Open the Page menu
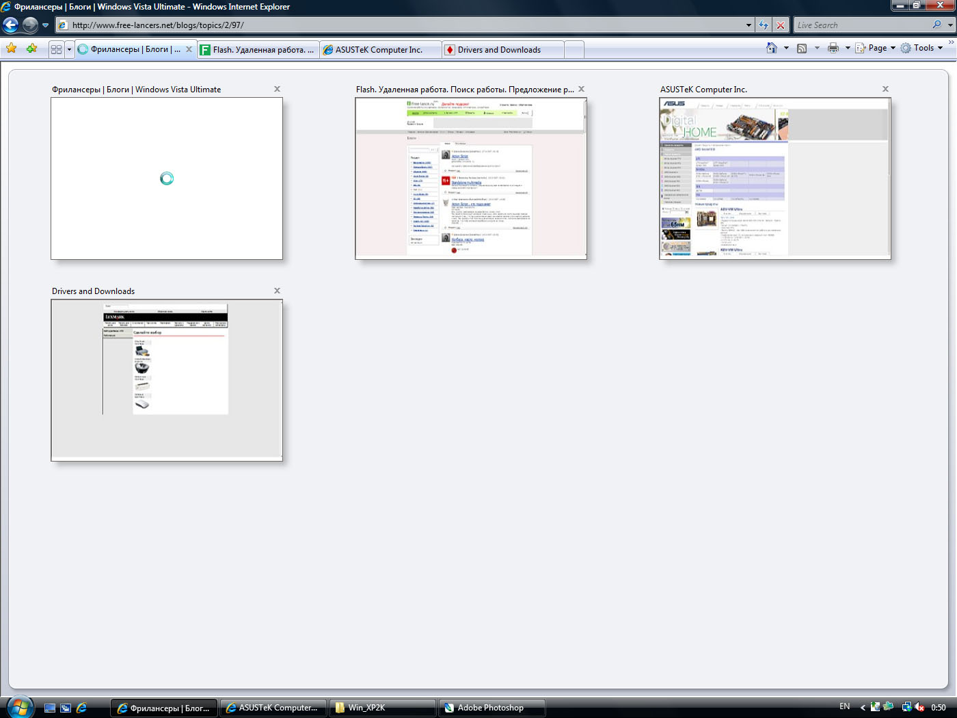 click(x=876, y=48)
